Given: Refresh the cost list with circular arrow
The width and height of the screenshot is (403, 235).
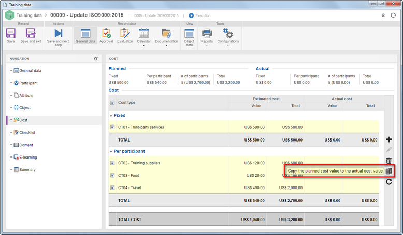Looking at the screenshot, I should pyautogui.click(x=389, y=182).
